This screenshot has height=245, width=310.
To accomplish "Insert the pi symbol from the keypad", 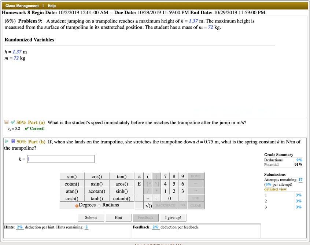I will (x=139, y=176).
